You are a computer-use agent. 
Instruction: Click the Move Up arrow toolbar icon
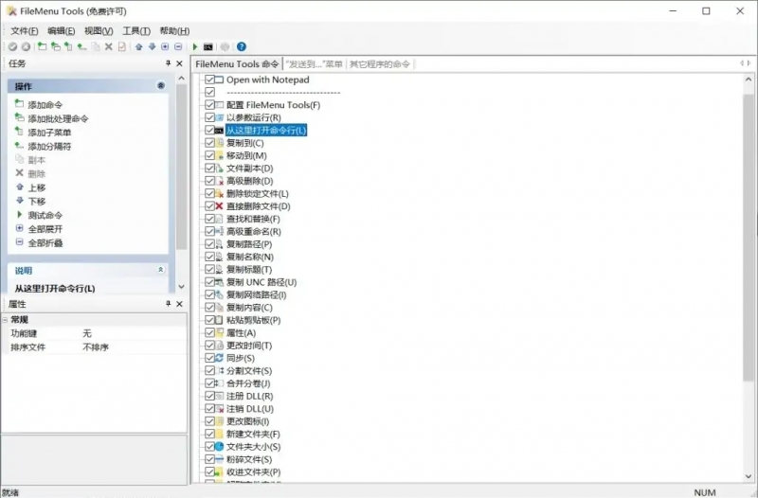(x=139, y=46)
